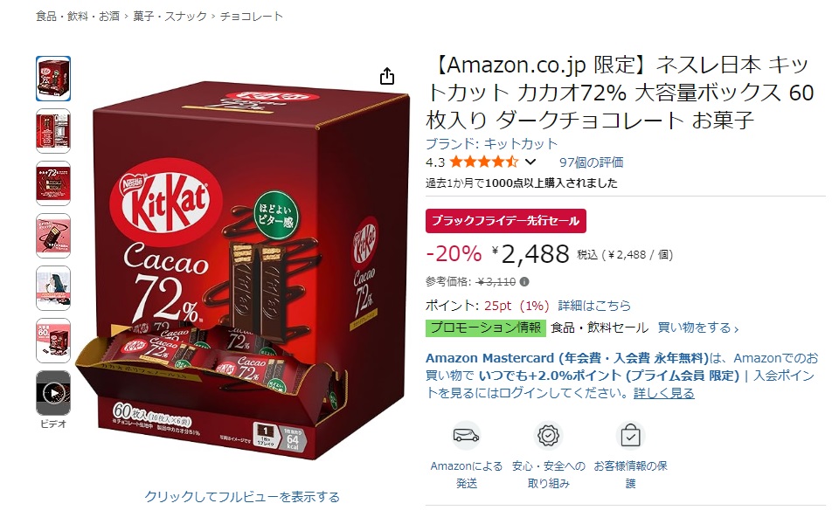This screenshot has width=832, height=531.
Task: Open the video thumbnail play icon
Action: pos(53,393)
